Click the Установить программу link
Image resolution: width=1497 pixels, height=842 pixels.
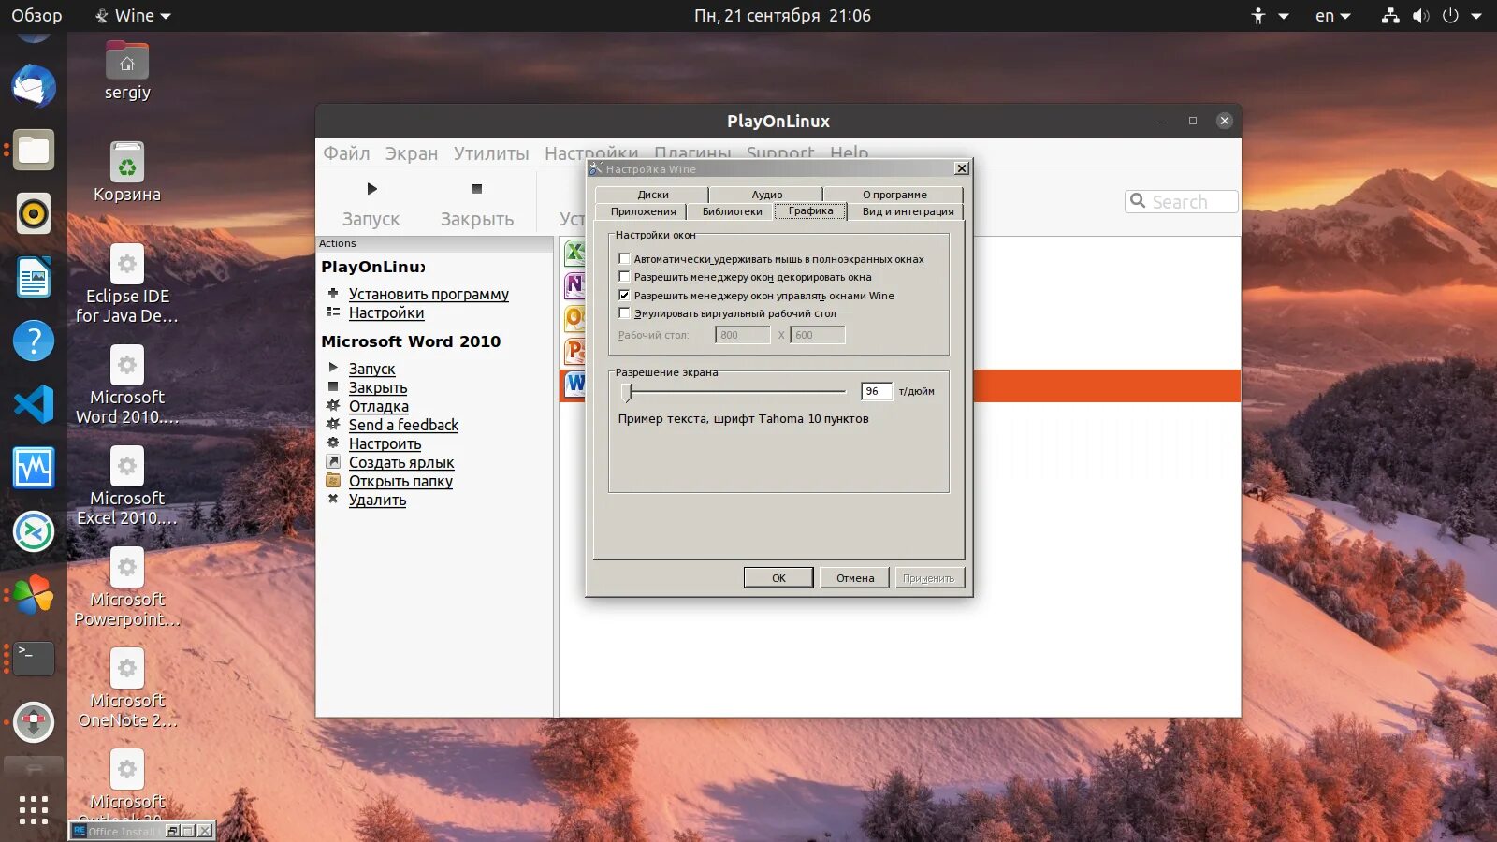pyautogui.click(x=429, y=294)
